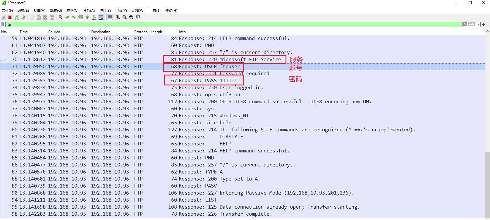Select packet 98 Transfer complete row
Screen dimensions: 490x220
click(243, 214)
